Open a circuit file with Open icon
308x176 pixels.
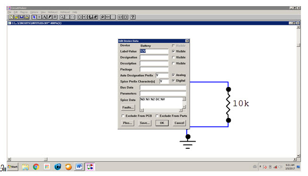click(x=17, y=17)
